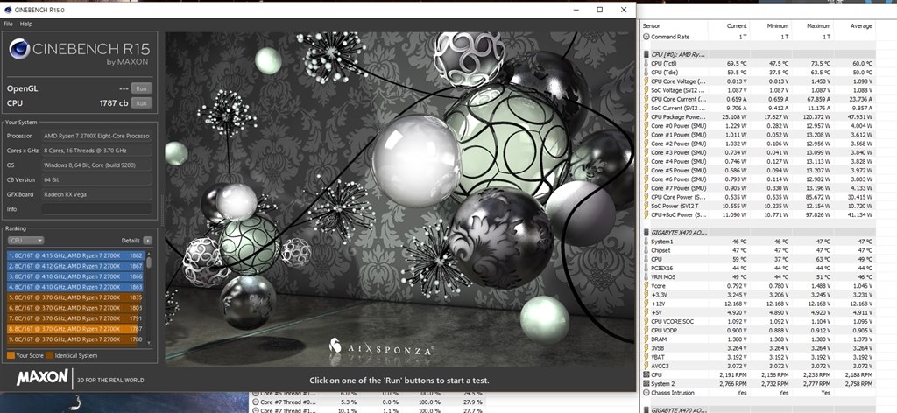Click the VBAT lightning icon

(646, 357)
